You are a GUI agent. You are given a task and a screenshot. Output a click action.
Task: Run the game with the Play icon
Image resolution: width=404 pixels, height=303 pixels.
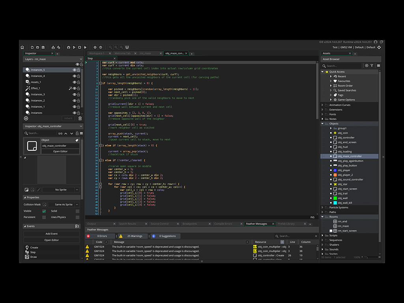[x=74, y=47]
